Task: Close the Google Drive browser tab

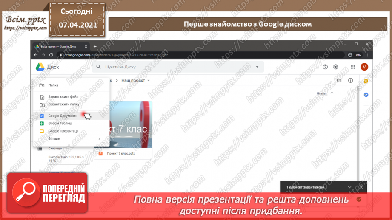Action: (86, 46)
